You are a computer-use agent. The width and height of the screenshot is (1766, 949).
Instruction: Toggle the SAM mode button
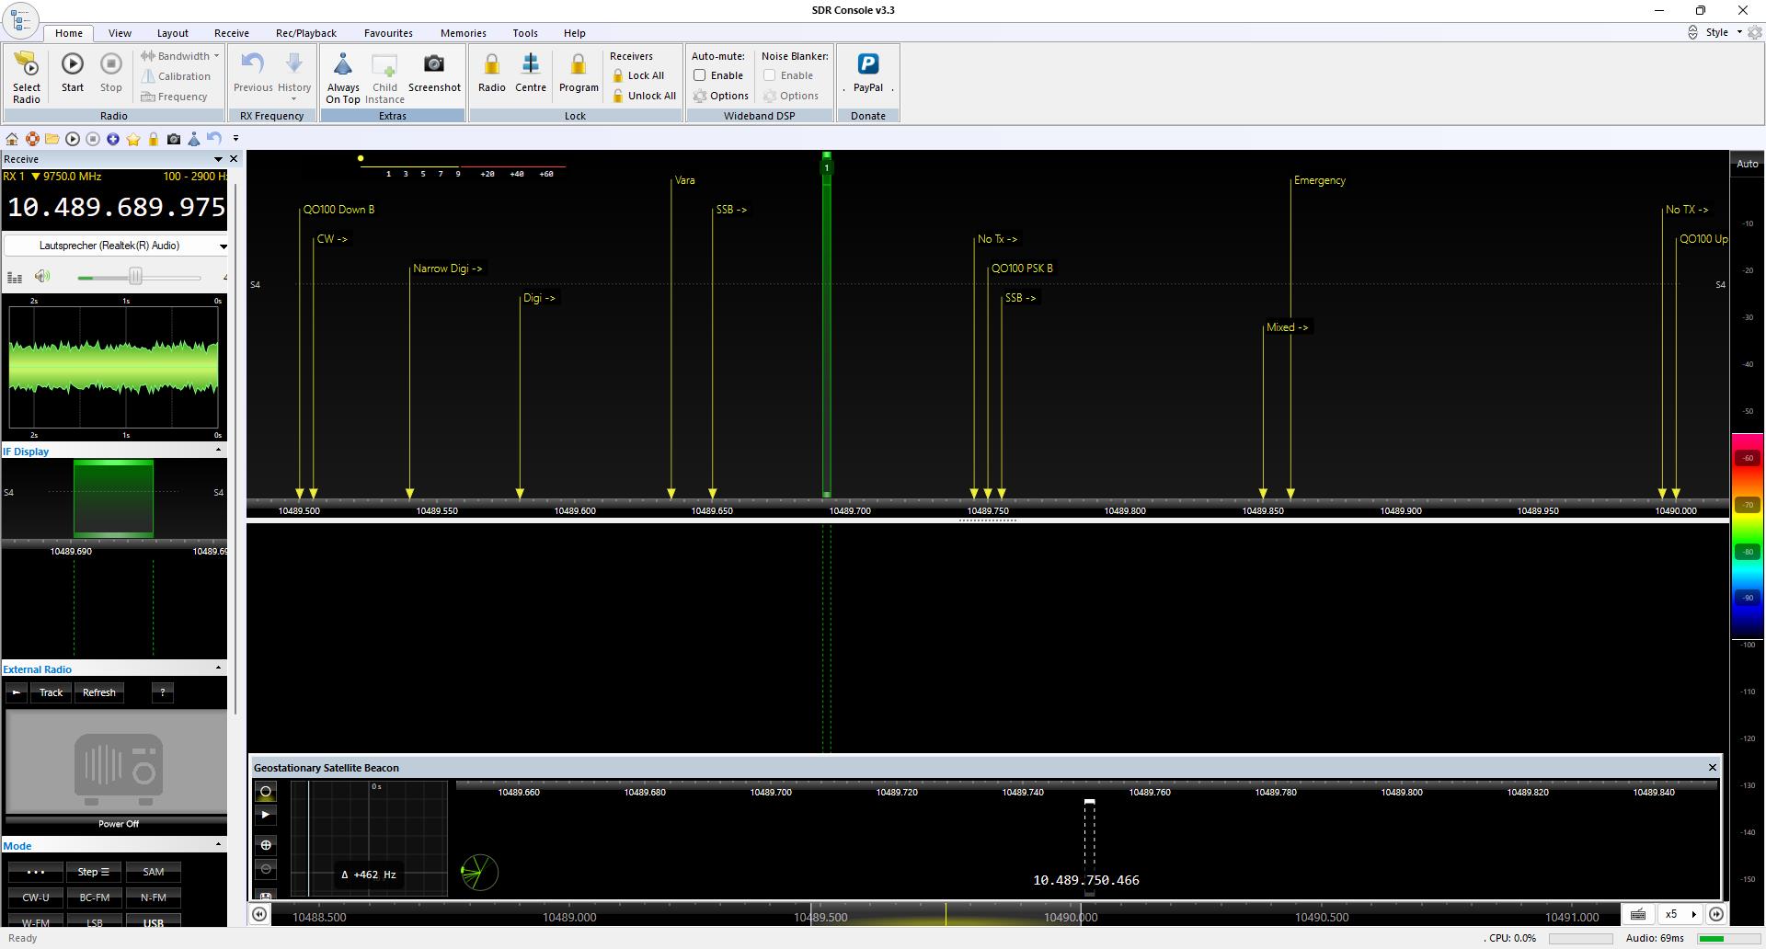153,872
